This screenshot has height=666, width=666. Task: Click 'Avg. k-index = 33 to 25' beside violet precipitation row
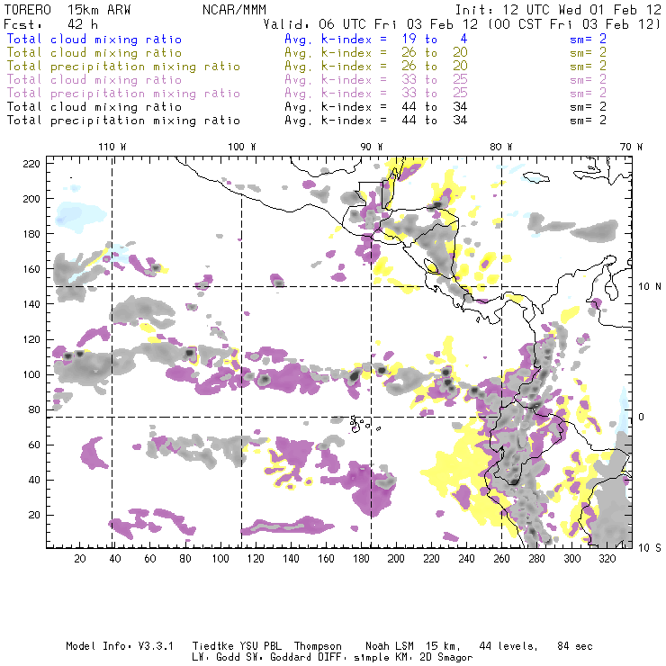(x=376, y=94)
